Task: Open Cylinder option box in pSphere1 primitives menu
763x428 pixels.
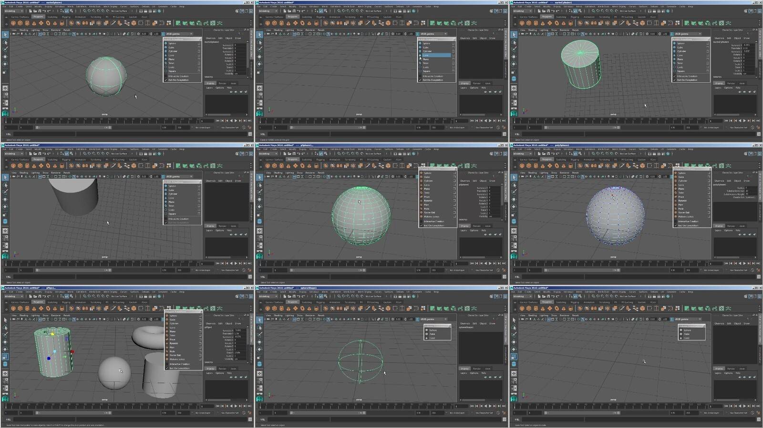Action: 454,181
